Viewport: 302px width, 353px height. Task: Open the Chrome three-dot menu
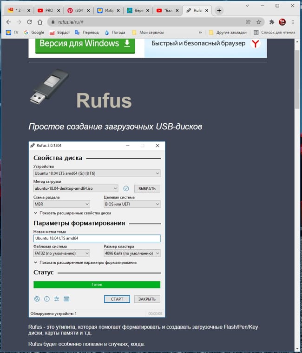point(293,22)
